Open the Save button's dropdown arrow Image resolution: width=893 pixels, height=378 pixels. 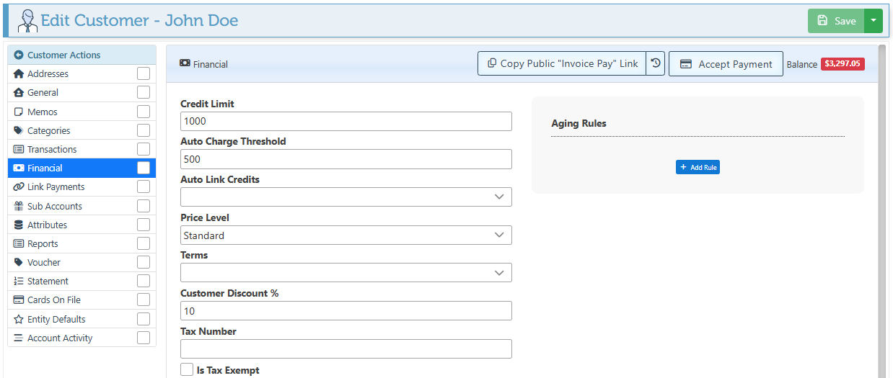pos(873,21)
